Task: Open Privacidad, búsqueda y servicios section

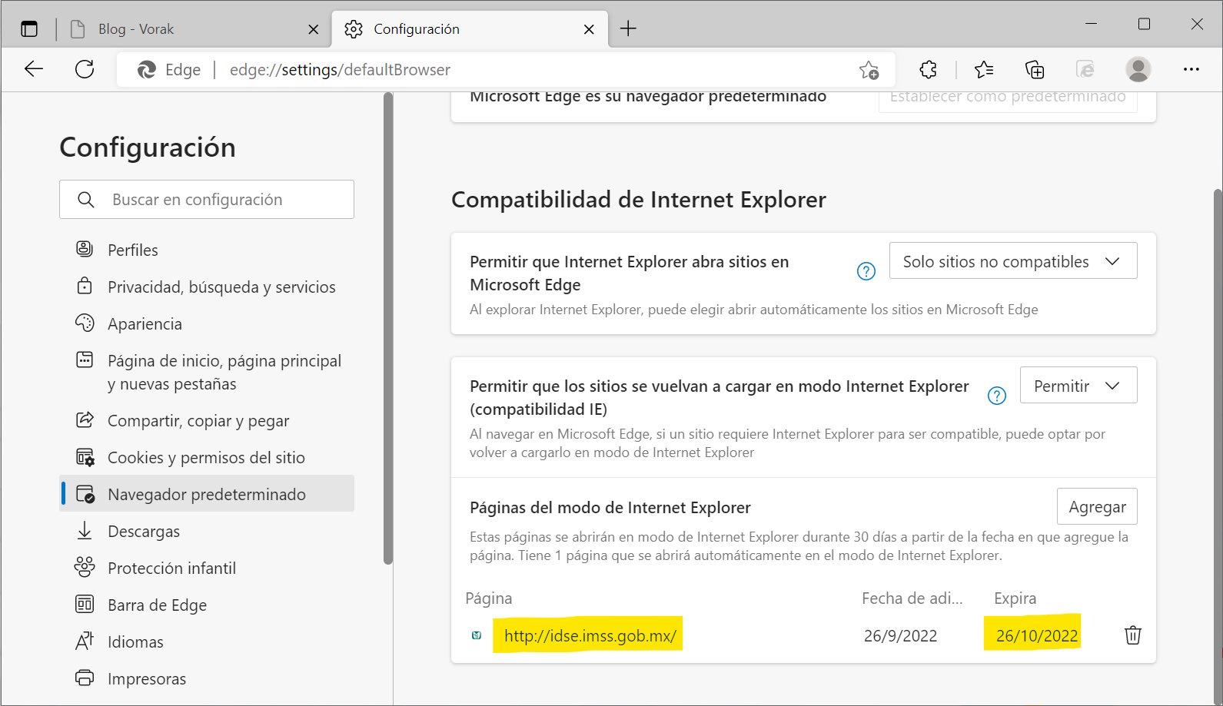Action: click(x=207, y=287)
